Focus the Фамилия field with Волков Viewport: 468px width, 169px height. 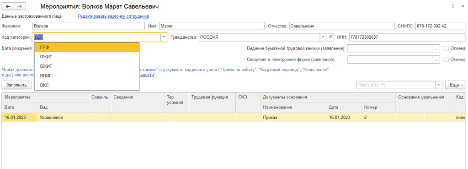pyautogui.click(x=89, y=26)
